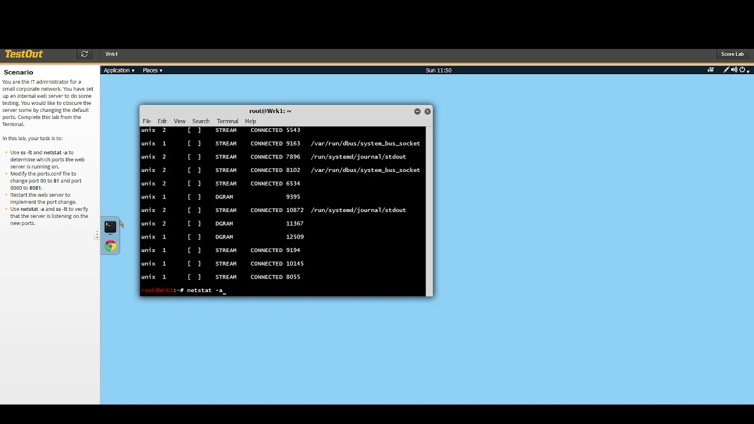Click the terminal vertical scrollbar
The height and width of the screenshot is (424, 754).
click(429, 211)
